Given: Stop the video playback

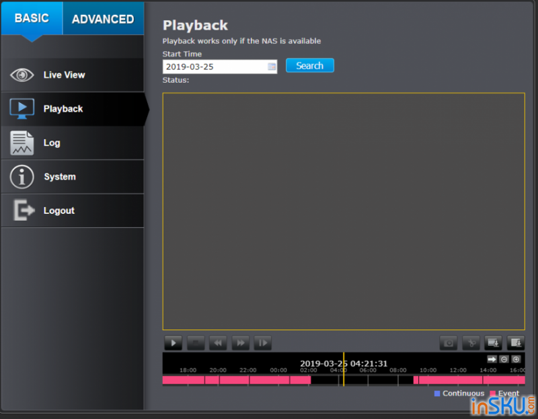Looking at the screenshot, I should click(196, 343).
